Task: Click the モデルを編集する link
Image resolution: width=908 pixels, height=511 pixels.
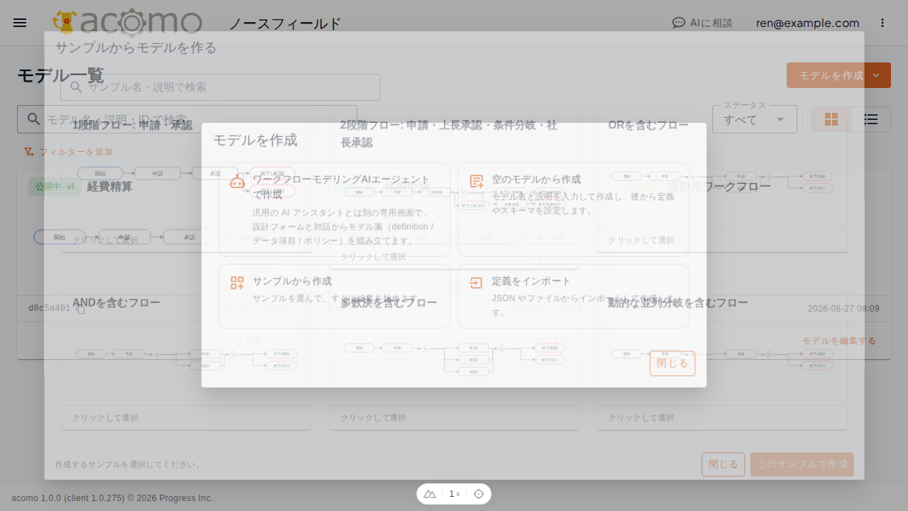Action: pos(839,341)
